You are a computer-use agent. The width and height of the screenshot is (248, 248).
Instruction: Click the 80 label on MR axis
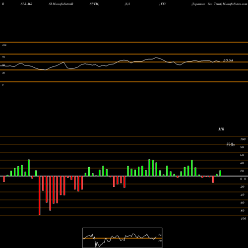pos(242,147)
